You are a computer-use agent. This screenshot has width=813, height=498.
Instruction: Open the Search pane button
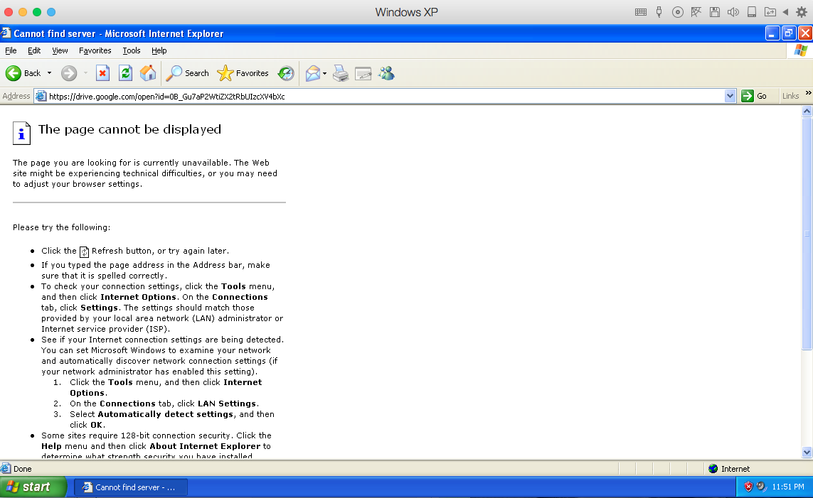tap(187, 73)
